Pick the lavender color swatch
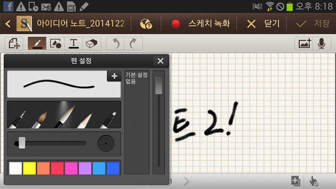Image resolution: width=336 pixels, height=189 pixels. [x=85, y=168]
